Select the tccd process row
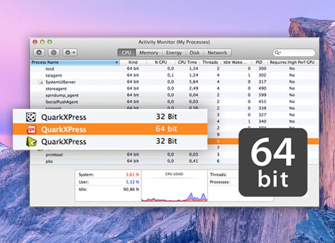 click(x=174, y=69)
